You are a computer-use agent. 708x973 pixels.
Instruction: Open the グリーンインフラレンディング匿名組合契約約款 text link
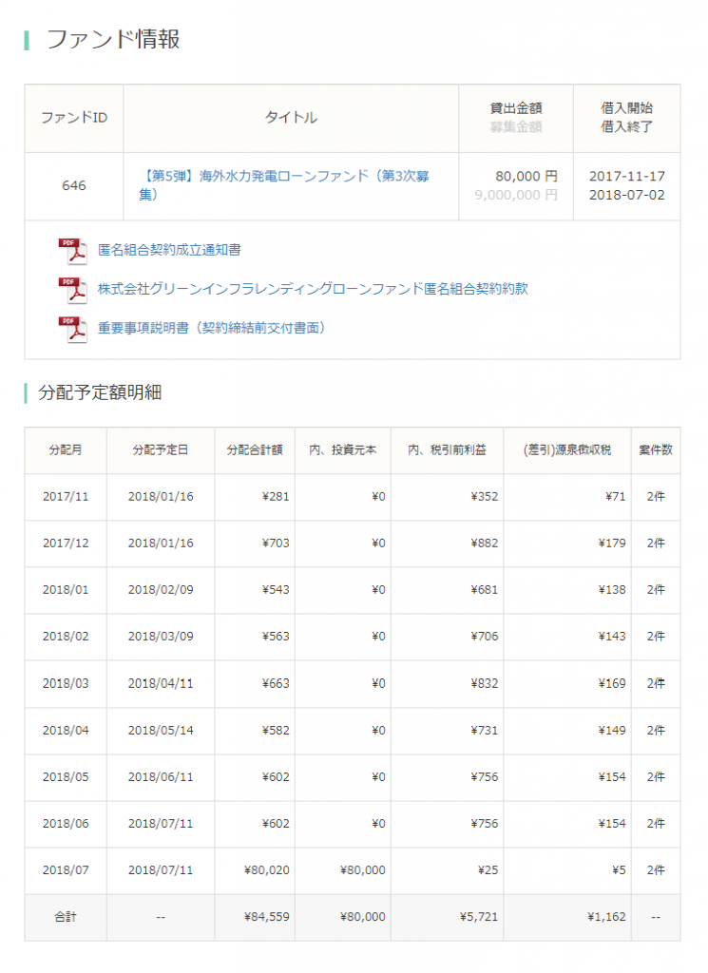[313, 289]
